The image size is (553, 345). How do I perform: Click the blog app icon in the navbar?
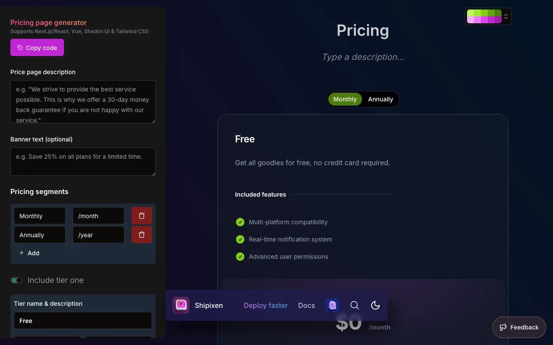(x=332, y=305)
